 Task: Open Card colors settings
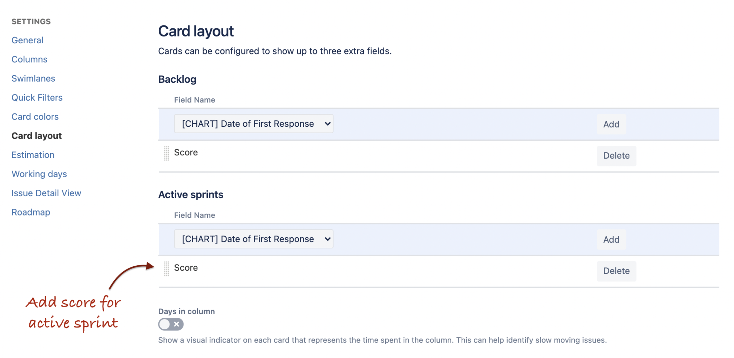tap(35, 117)
